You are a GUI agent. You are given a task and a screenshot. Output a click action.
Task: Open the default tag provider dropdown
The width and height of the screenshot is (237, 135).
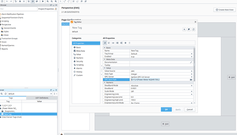(51, 94)
